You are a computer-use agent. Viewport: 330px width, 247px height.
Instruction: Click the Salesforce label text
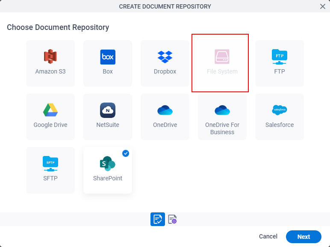click(x=280, y=125)
